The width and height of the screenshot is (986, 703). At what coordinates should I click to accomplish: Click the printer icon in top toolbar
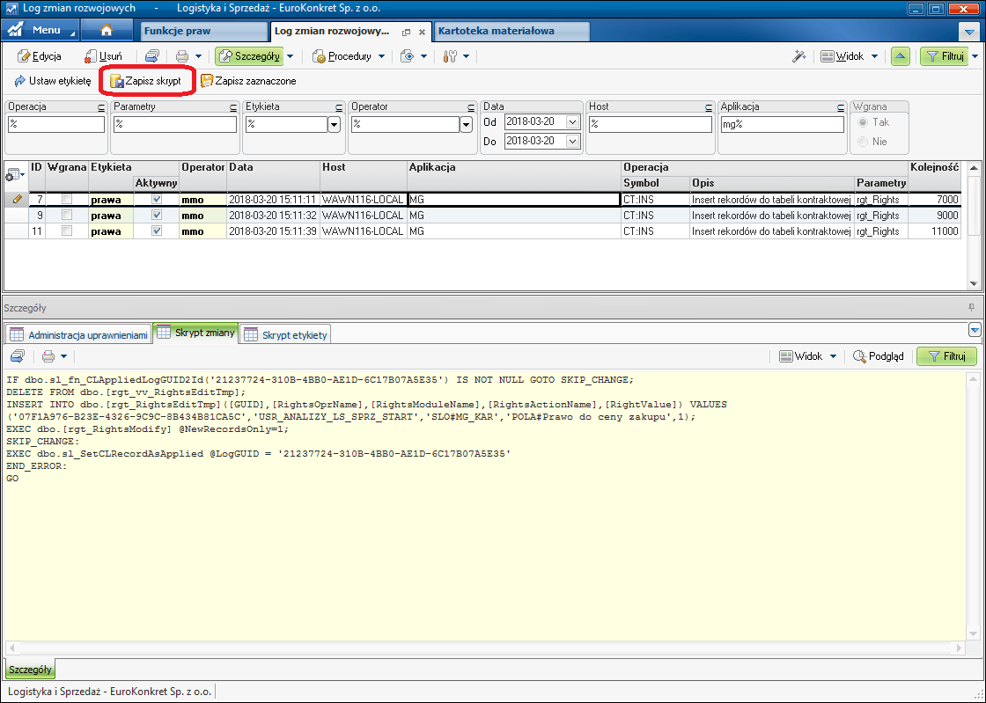tap(181, 56)
